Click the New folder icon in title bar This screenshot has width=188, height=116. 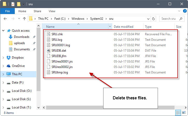pos(19,4)
